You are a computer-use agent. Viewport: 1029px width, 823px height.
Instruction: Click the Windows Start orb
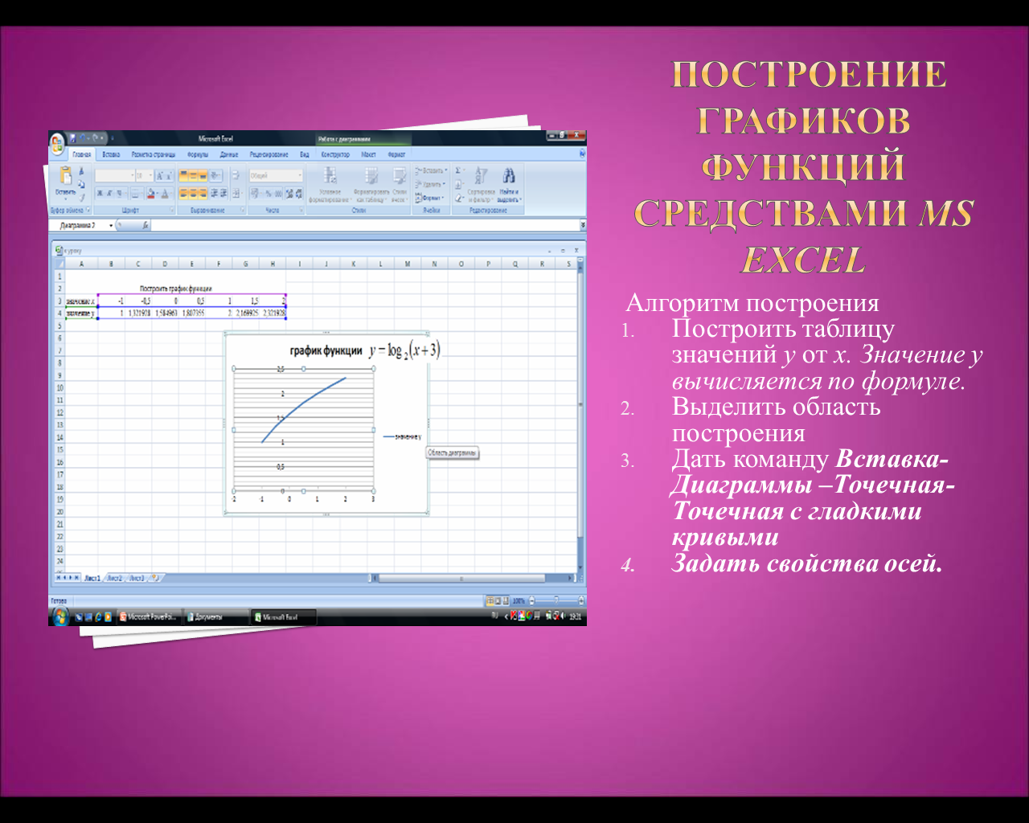click(60, 616)
